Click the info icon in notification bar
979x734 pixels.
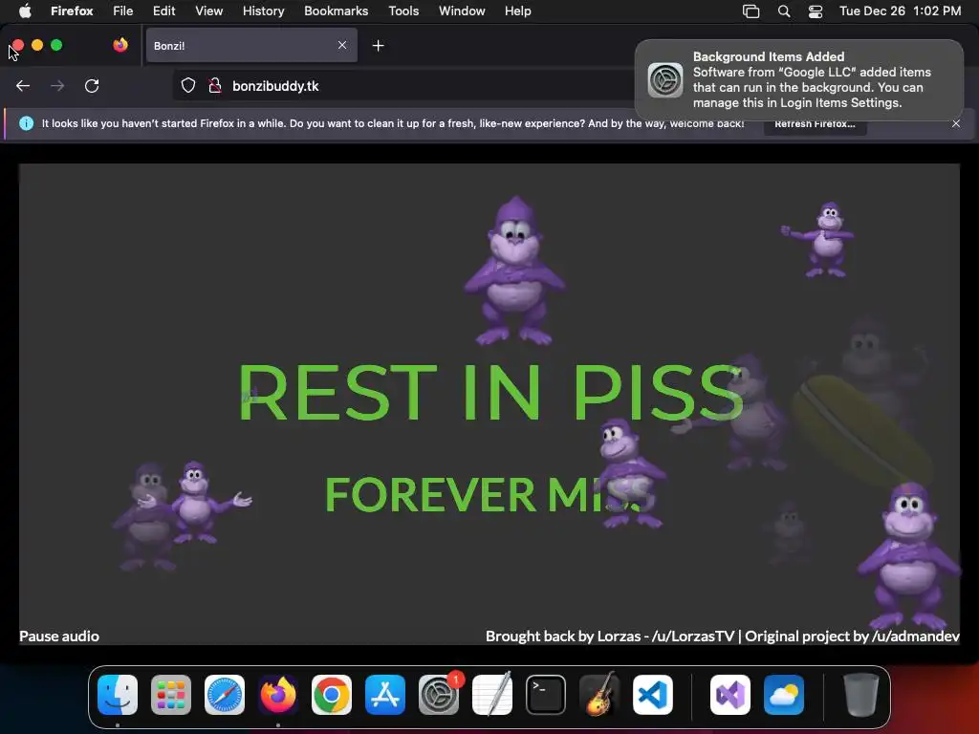click(26, 123)
